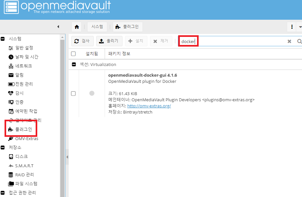The image size is (302, 197).
Task: Click the certificate icon for 인증
Action: [11, 102]
